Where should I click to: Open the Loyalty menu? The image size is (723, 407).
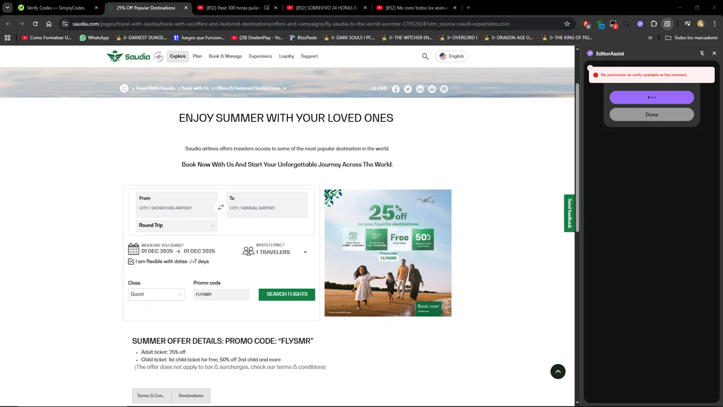pyautogui.click(x=286, y=56)
